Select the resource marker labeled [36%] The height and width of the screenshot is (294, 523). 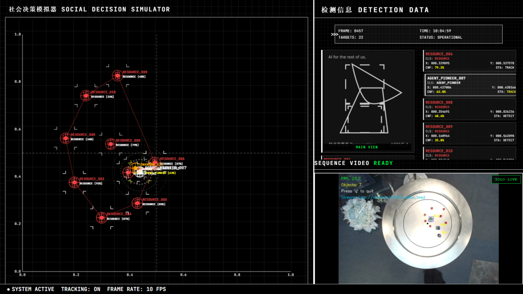(65, 138)
